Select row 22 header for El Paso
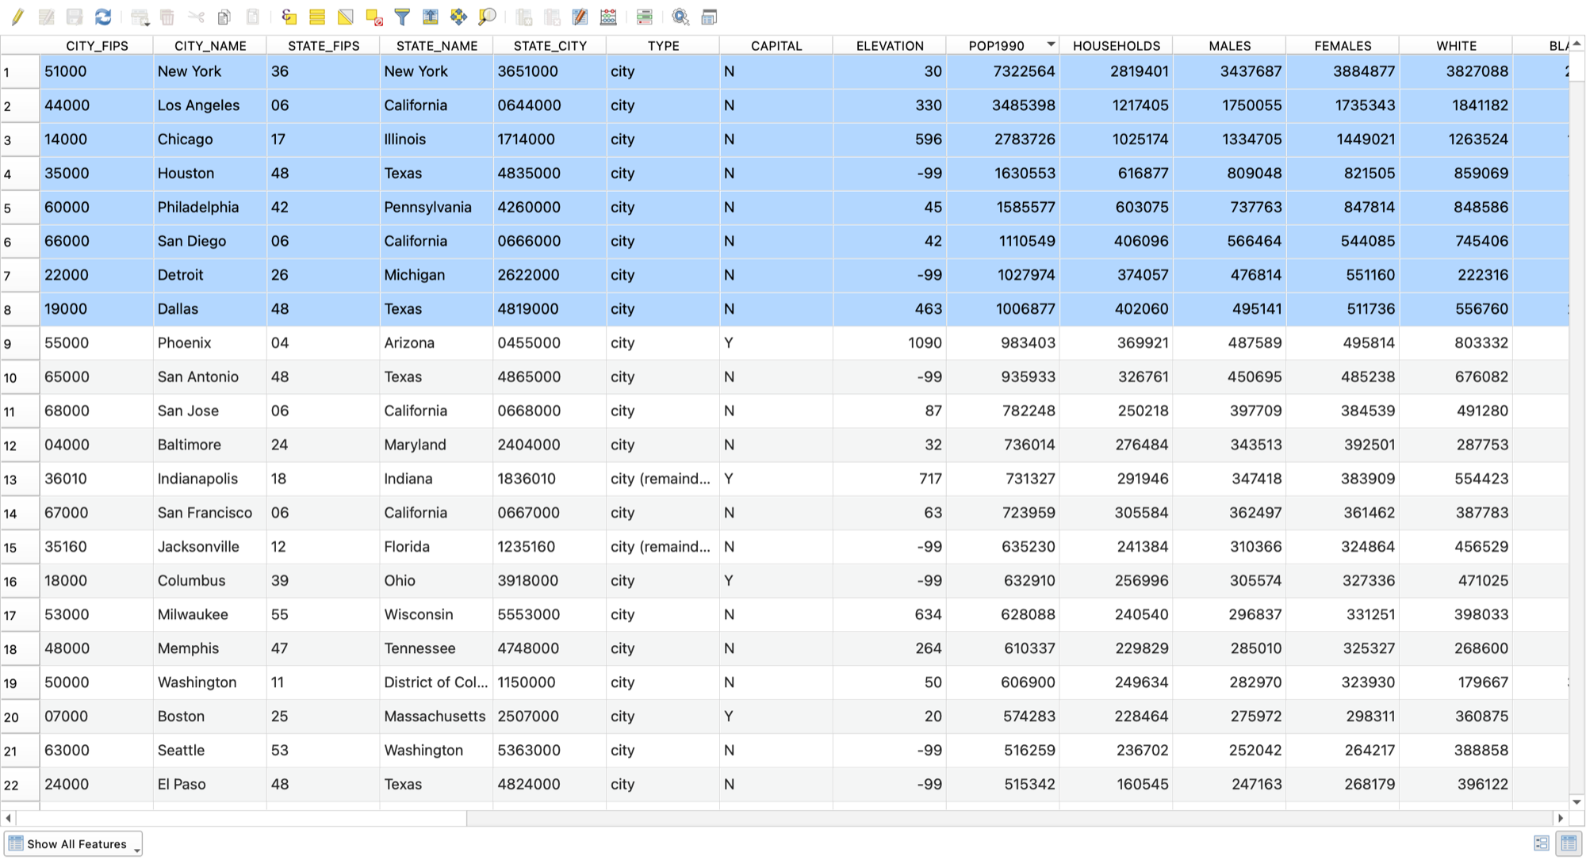Image resolution: width=1586 pixels, height=860 pixels. point(20,785)
